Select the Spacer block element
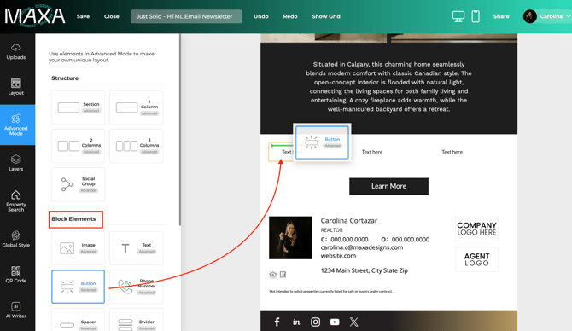The image size is (572, 331). [78, 320]
